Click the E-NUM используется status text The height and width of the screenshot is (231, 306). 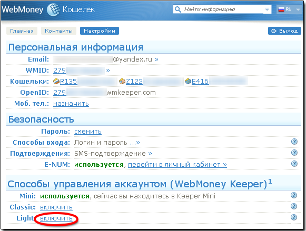pyautogui.click(x=99, y=165)
